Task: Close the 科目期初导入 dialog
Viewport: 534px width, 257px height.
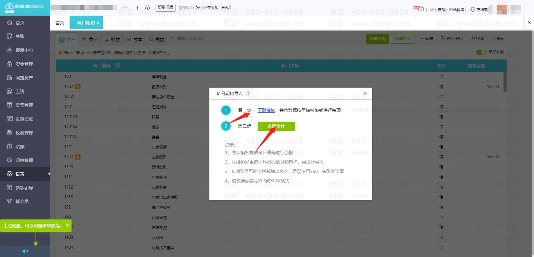Action: 365,93
